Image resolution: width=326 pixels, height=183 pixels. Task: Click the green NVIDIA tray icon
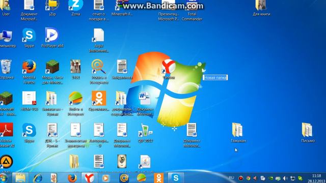(x=270, y=178)
